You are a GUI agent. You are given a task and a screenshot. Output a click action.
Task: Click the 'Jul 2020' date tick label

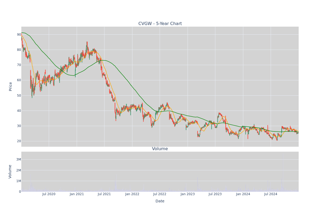49,194
